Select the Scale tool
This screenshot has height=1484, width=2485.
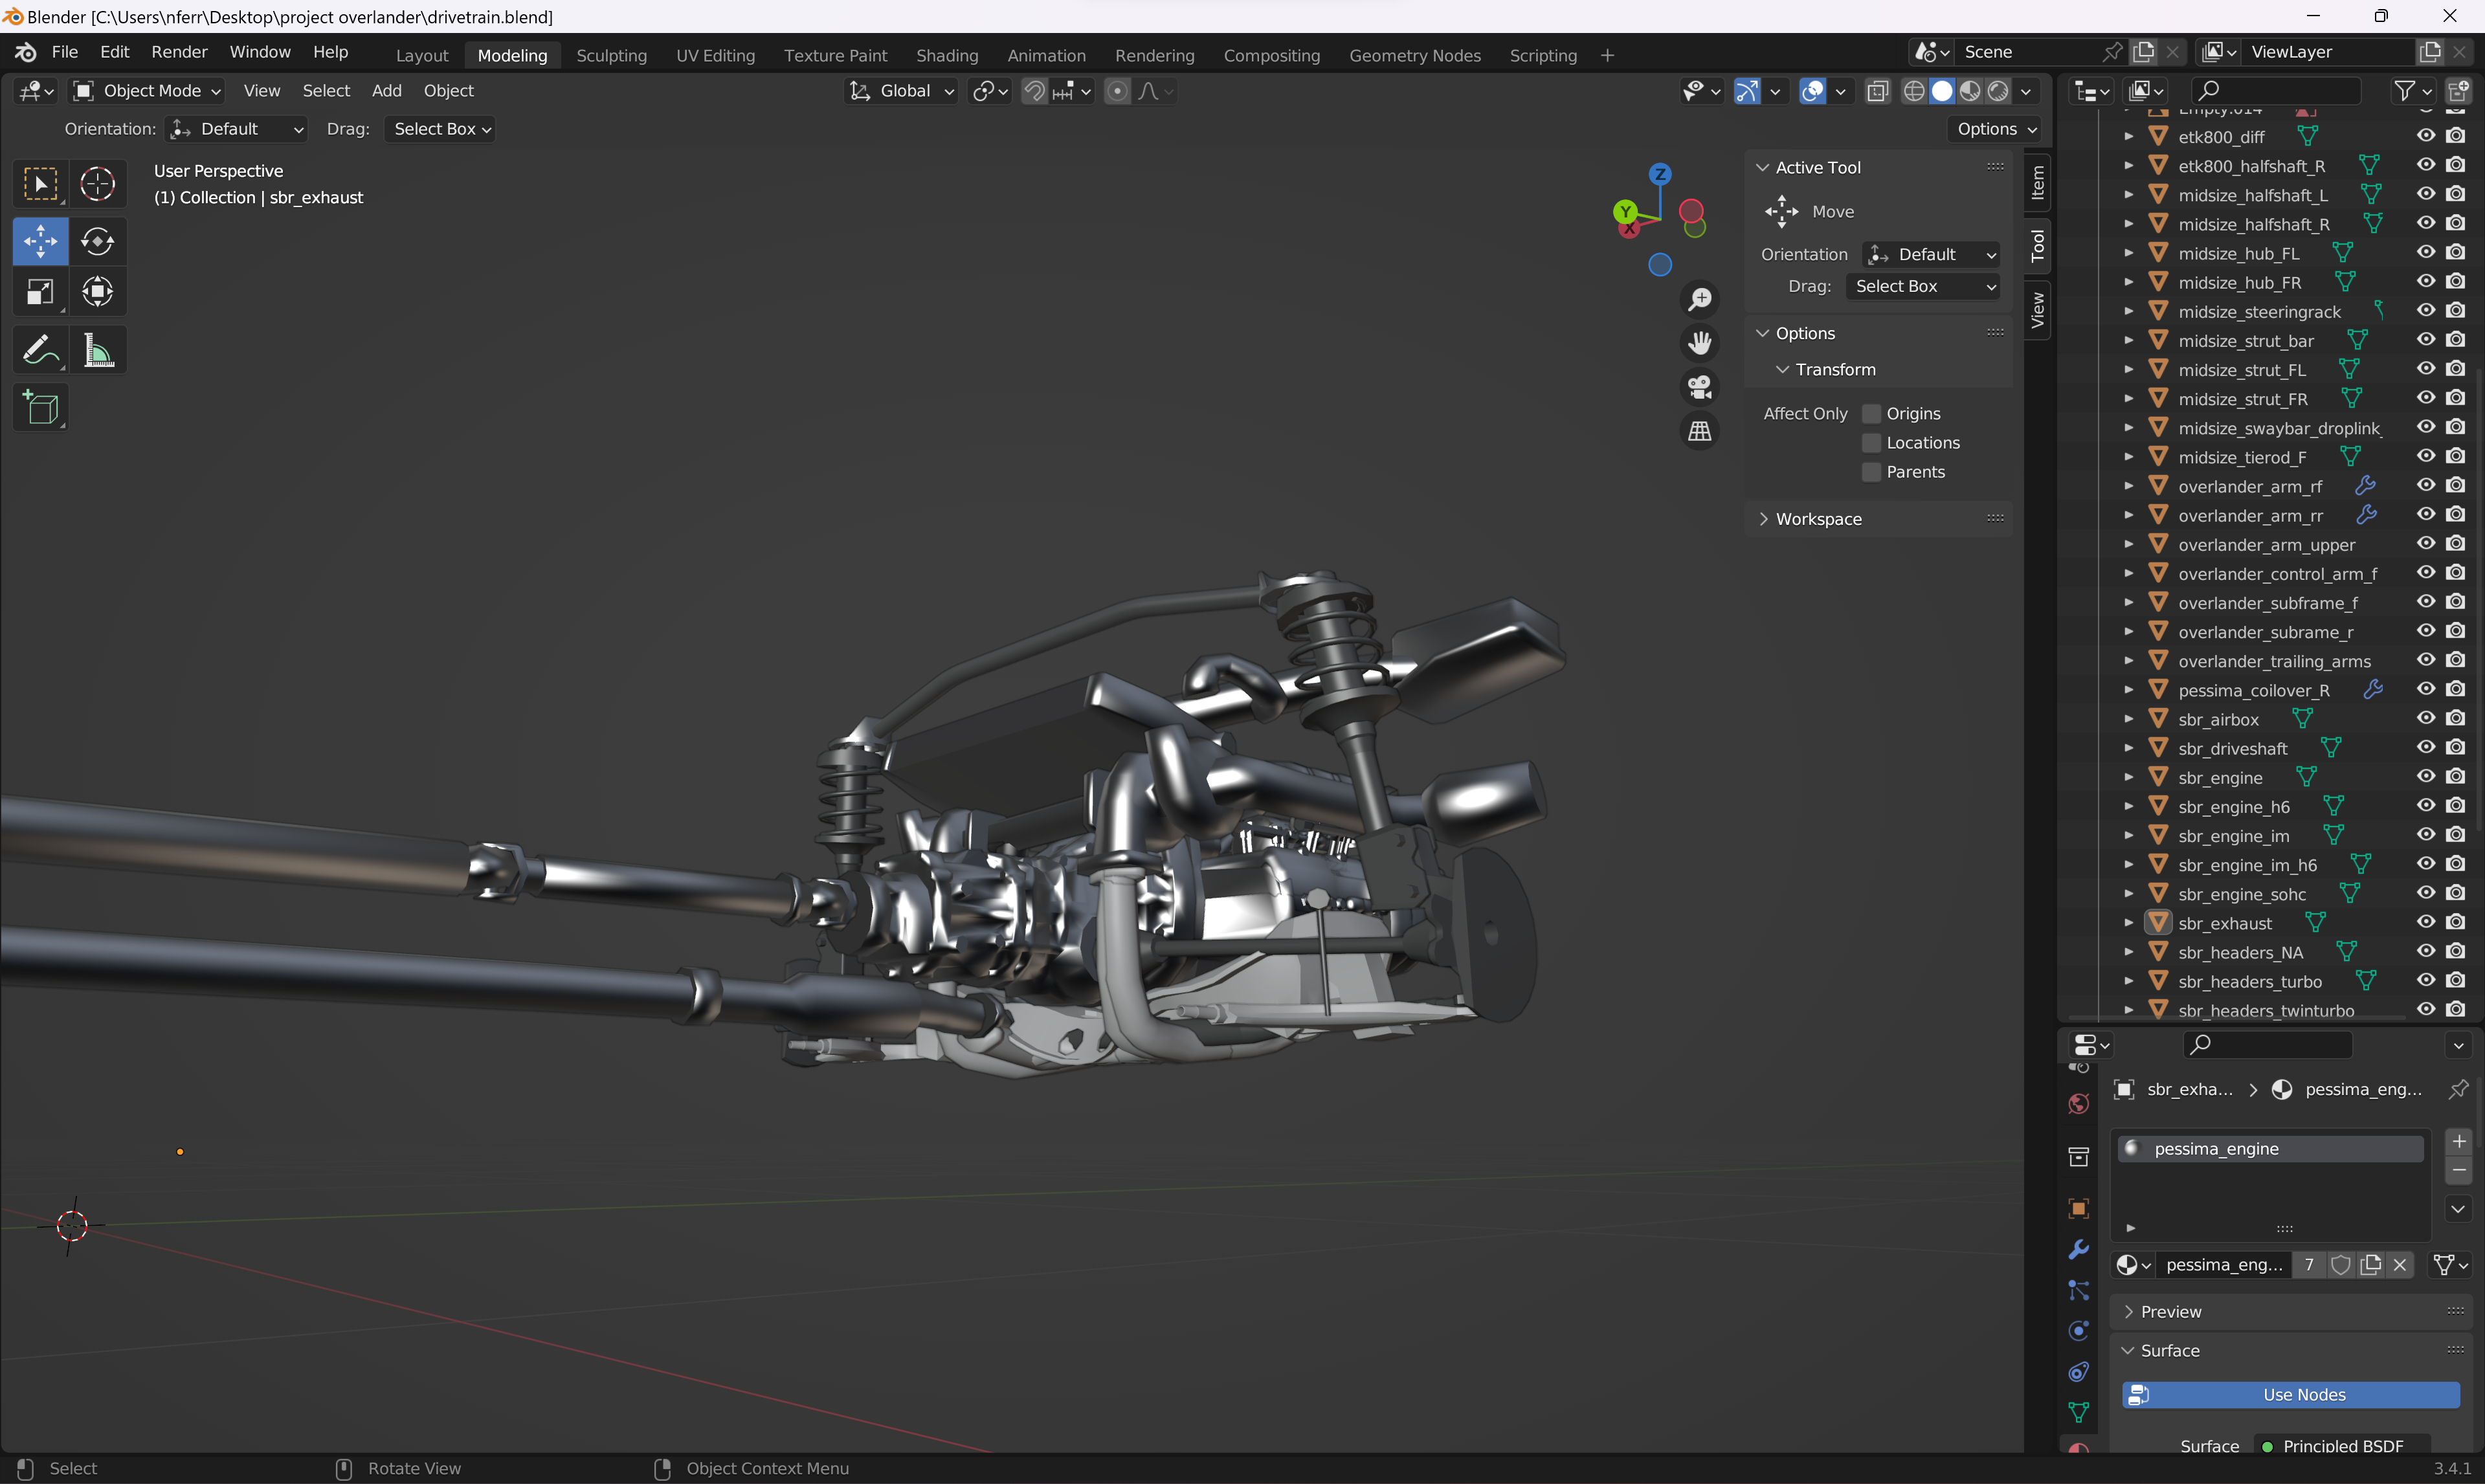pos(40,292)
